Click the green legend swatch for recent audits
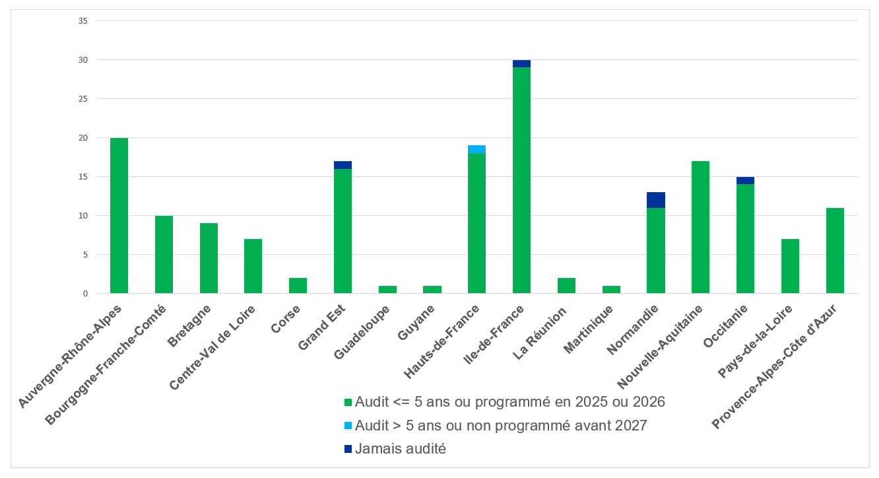This screenshot has width=879, height=478. (348, 402)
